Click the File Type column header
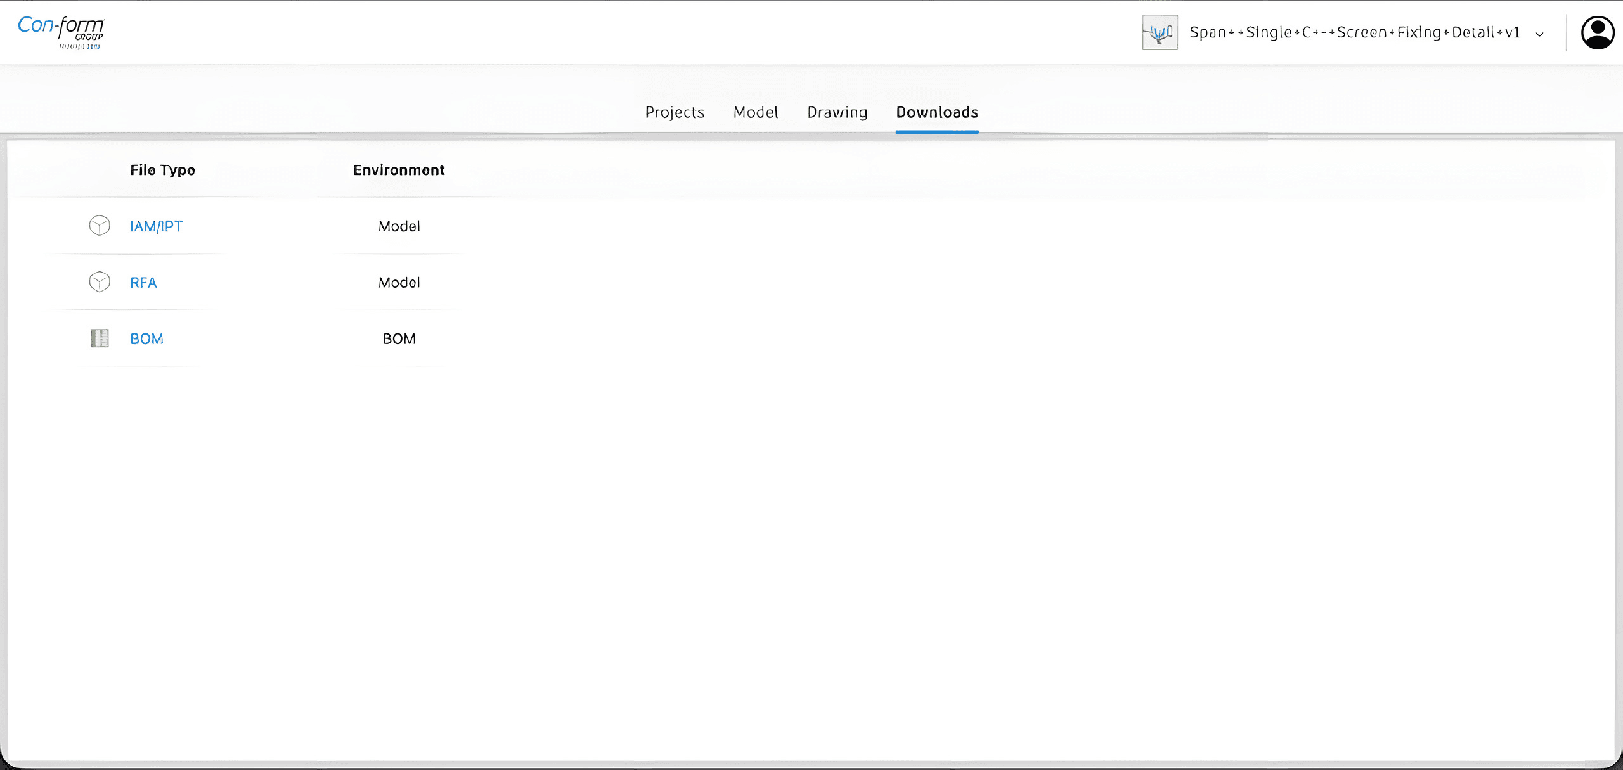 point(162,170)
